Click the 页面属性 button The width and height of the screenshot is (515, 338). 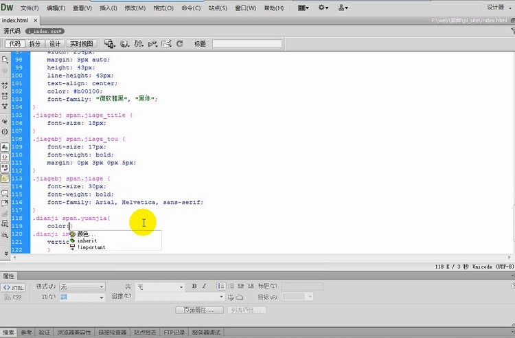[x=199, y=310]
